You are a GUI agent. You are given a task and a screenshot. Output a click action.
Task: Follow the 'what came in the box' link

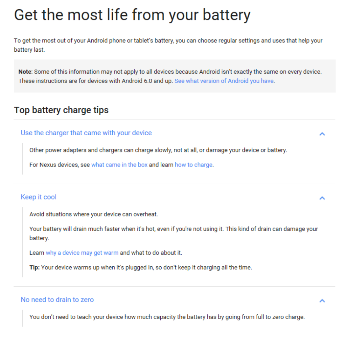click(x=119, y=165)
